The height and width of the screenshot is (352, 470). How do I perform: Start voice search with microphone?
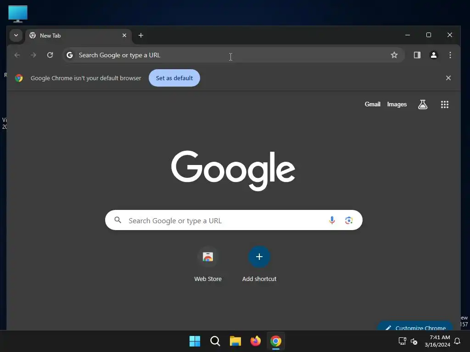(x=332, y=220)
